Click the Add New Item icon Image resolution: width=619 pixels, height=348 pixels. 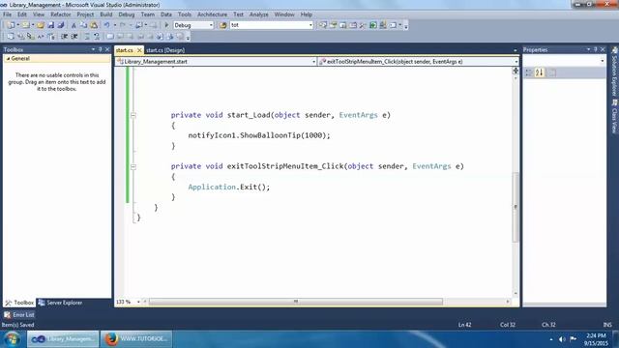pos(26,25)
